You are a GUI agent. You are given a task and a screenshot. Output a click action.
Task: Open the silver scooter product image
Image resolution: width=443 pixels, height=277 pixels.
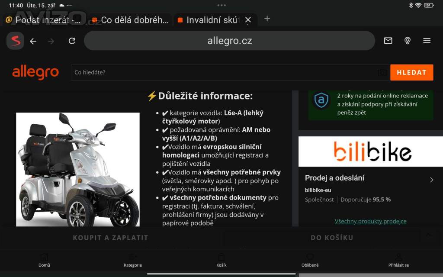coord(78,169)
